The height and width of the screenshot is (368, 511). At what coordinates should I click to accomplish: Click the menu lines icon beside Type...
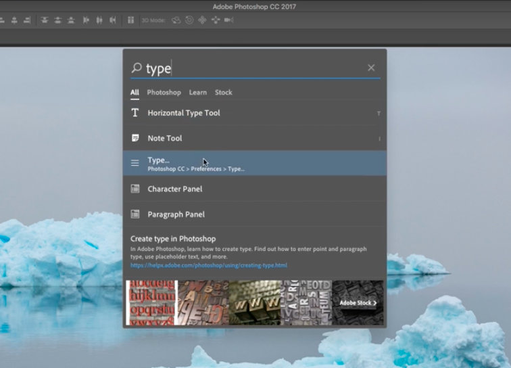pyautogui.click(x=135, y=163)
